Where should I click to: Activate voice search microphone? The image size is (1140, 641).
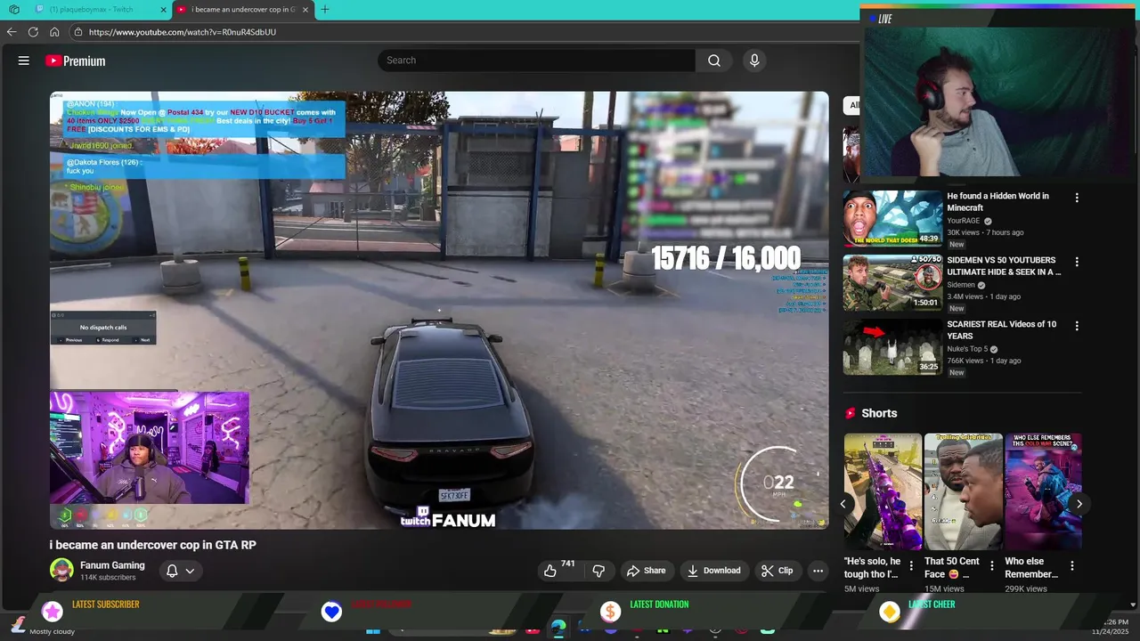754,61
